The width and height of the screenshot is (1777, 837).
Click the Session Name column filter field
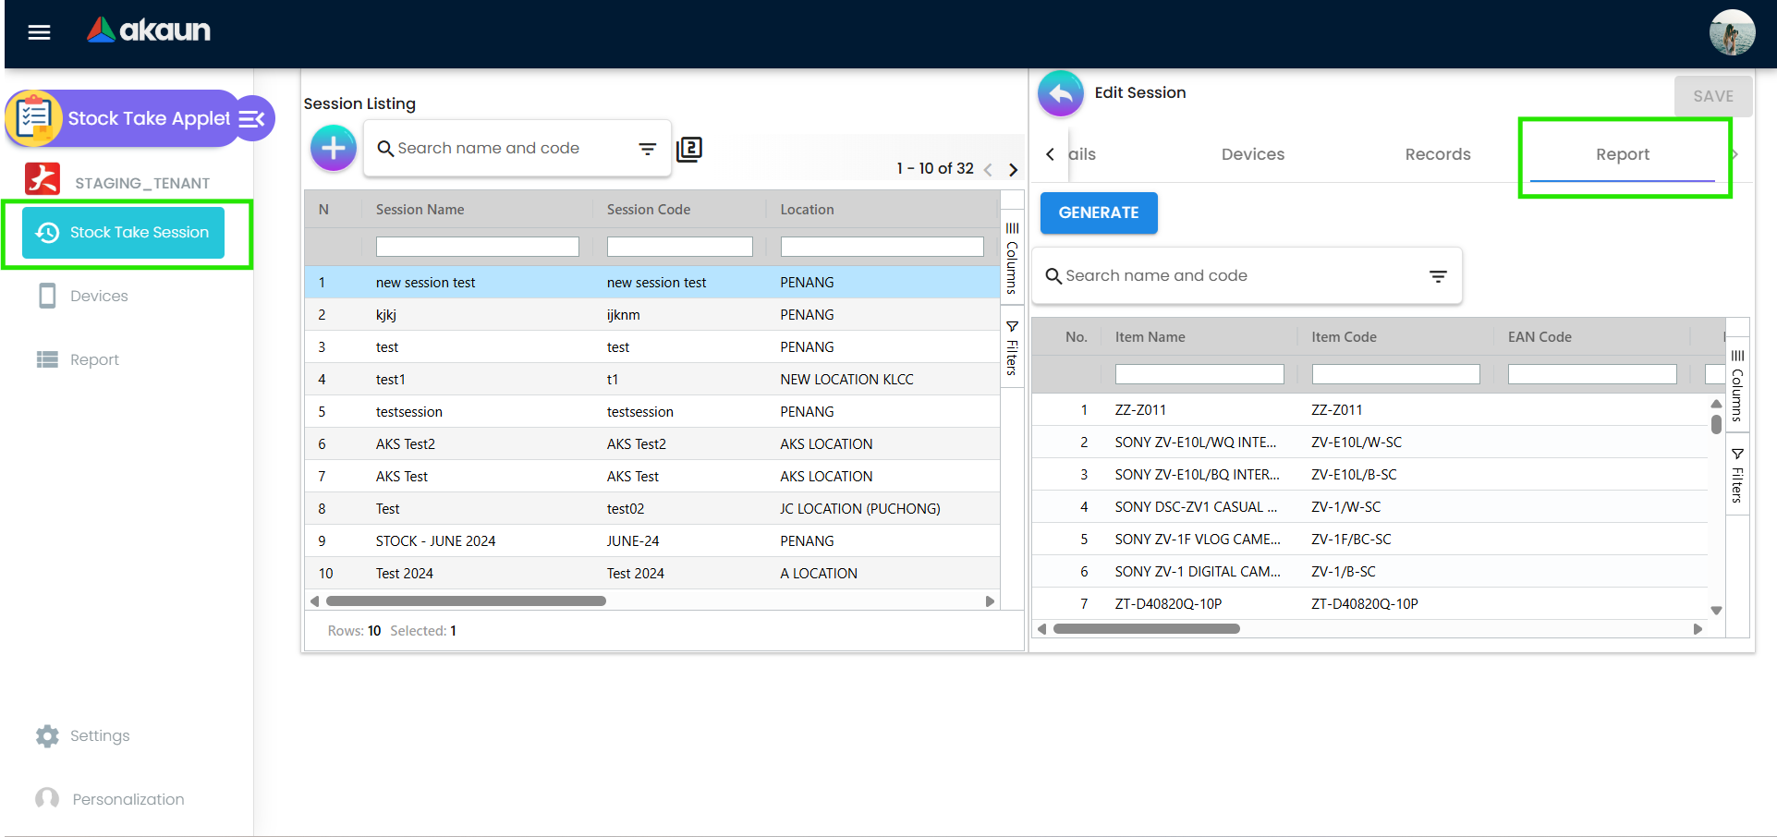click(477, 247)
